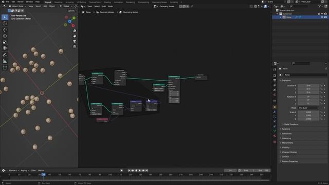Switch perspective/orthographic grid icon
329x185 pixels.
pyautogui.click(x=75, y=46)
